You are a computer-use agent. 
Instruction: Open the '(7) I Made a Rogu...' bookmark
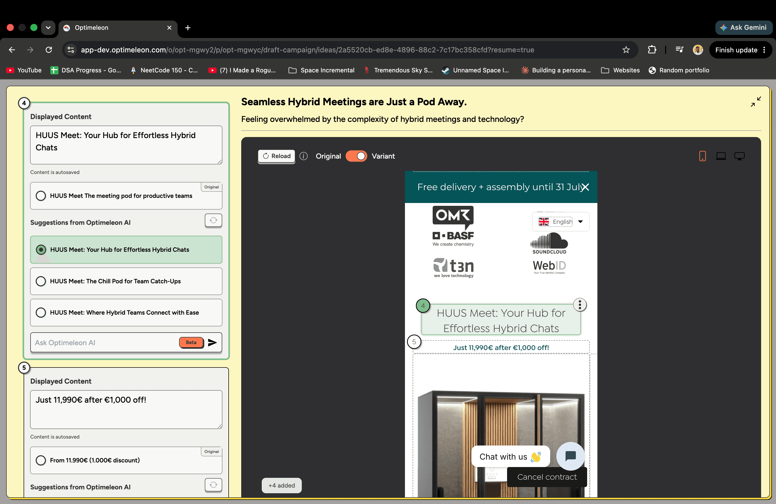tap(242, 70)
